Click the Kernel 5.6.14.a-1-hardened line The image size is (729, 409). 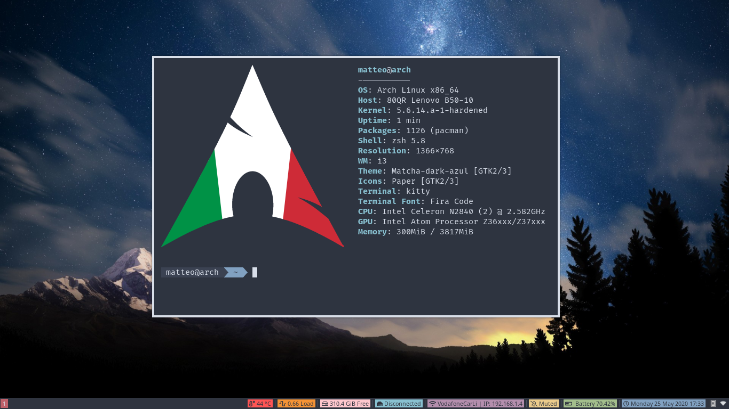[x=423, y=110]
